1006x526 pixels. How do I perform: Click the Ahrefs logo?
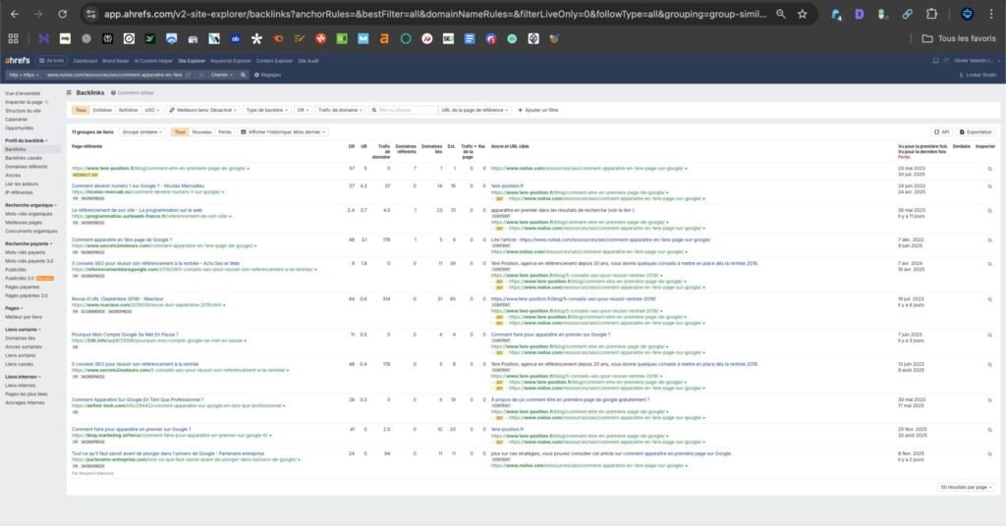point(18,60)
